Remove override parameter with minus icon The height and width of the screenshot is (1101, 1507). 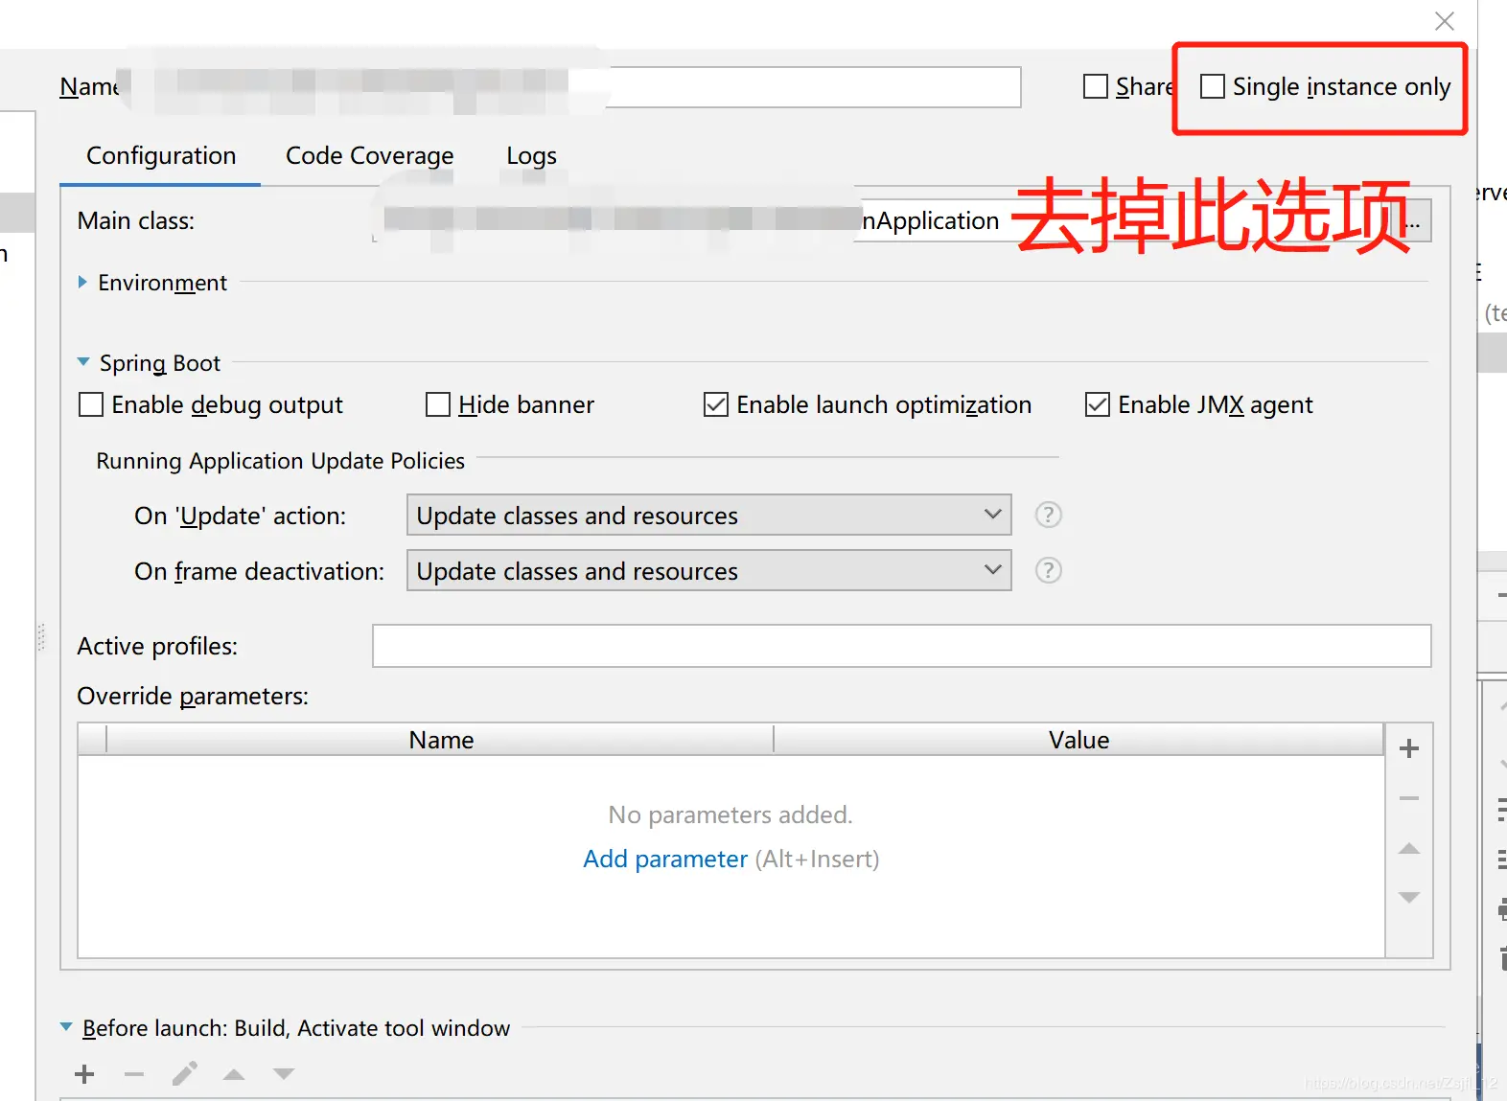(x=1408, y=798)
